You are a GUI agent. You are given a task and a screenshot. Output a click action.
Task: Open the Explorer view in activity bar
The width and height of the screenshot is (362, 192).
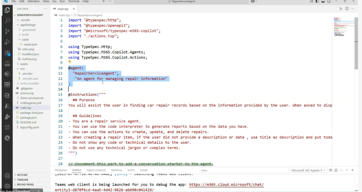click(7, 10)
